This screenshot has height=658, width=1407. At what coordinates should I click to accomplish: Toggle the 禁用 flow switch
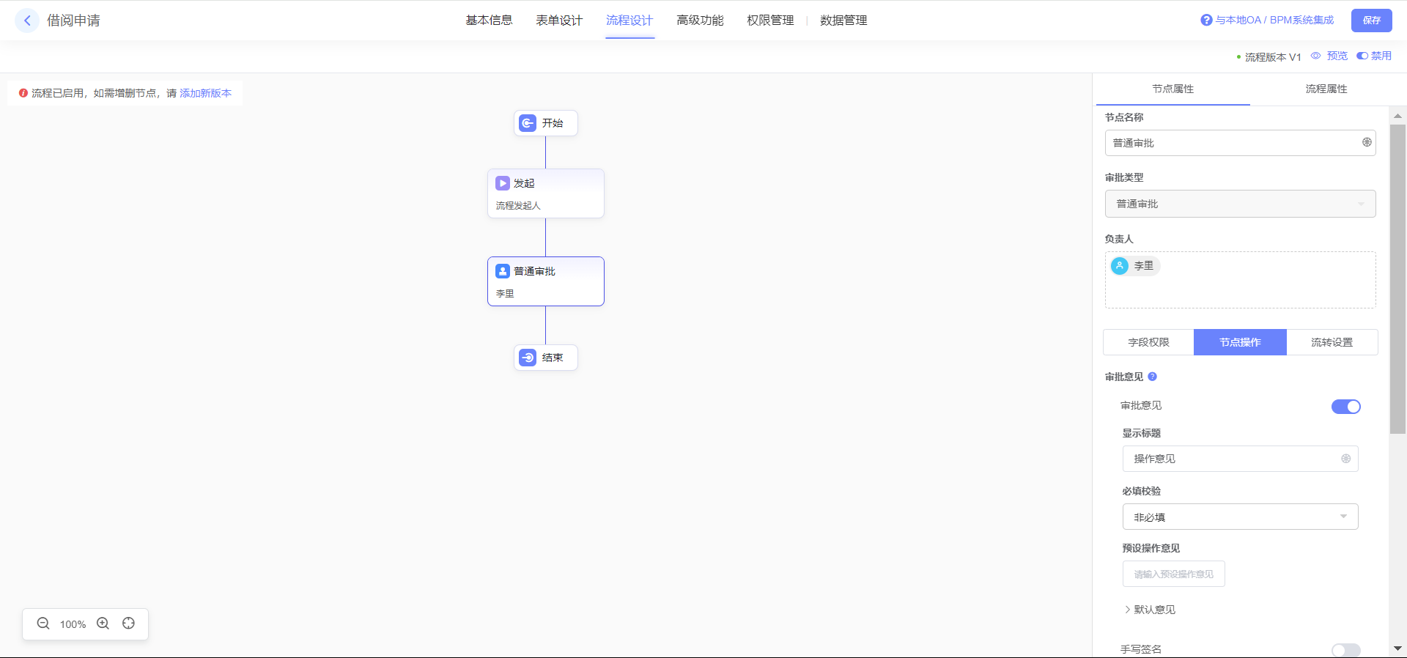tap(1362, 56)
